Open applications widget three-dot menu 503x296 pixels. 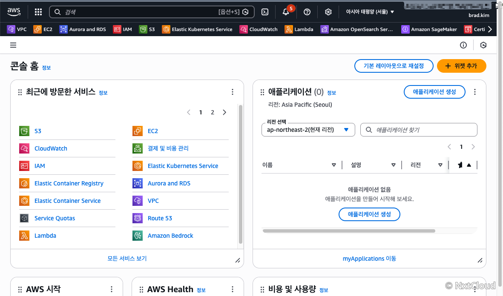(x=475, y=92)
